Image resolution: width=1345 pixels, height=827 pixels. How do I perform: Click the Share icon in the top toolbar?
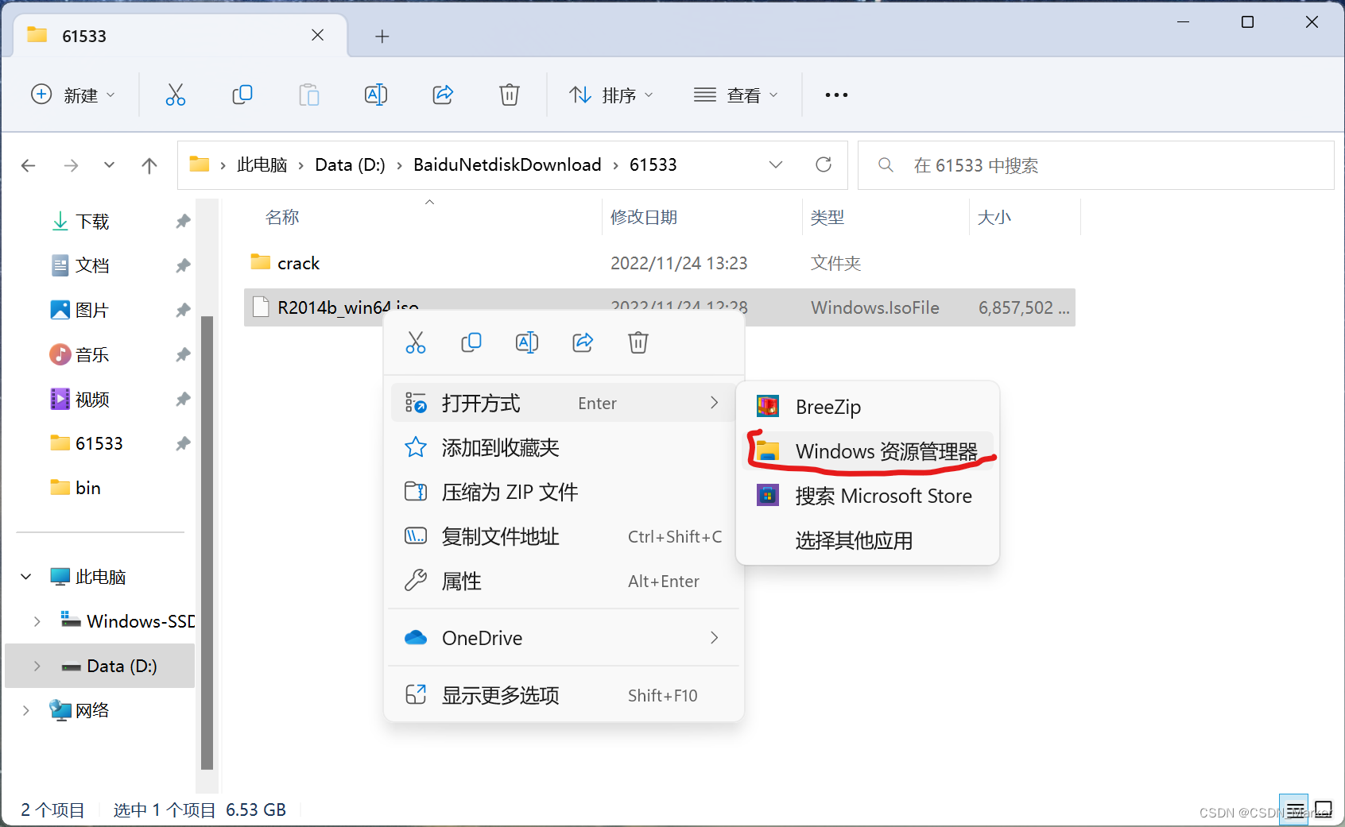(x=443, y=95)
